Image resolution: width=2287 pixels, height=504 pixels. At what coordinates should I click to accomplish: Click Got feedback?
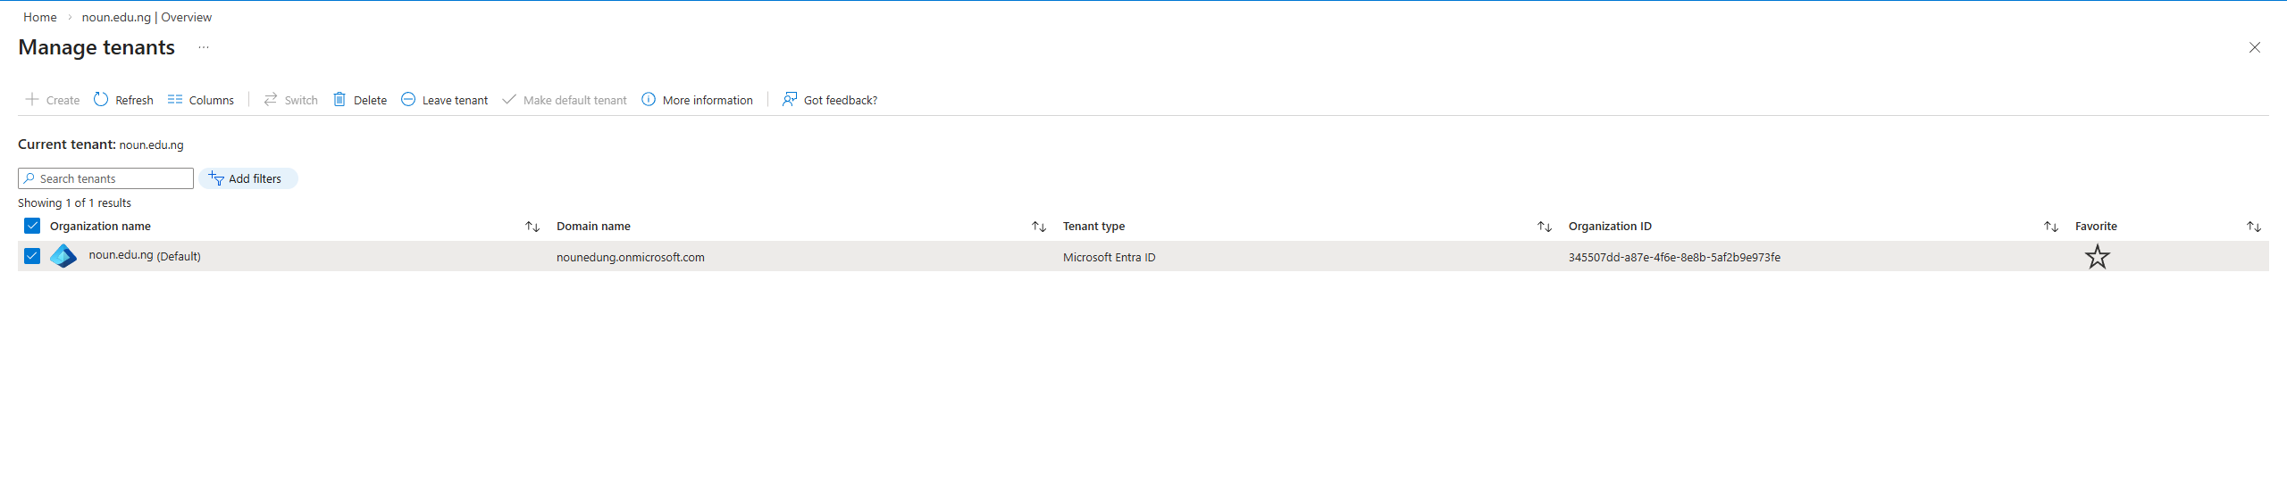click(x=830, y=99)
